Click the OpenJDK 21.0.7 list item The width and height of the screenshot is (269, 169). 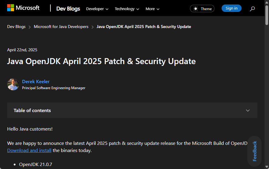35,164
